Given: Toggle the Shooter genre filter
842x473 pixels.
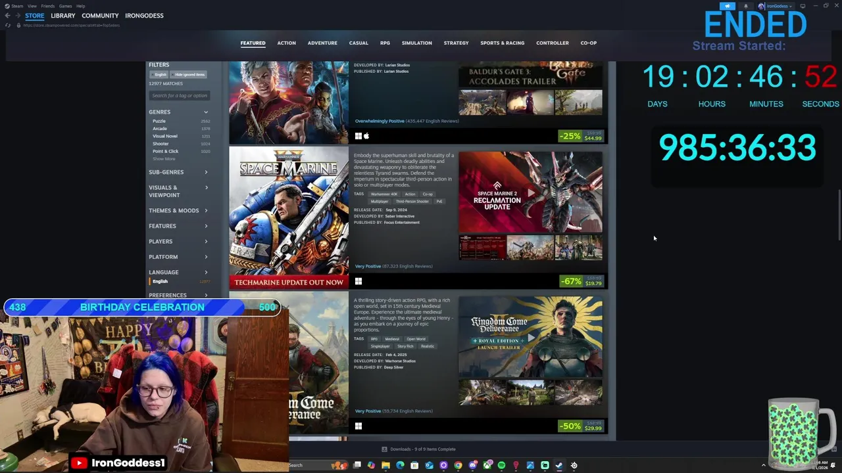Looking at the screenshot, I should [180, 144].
